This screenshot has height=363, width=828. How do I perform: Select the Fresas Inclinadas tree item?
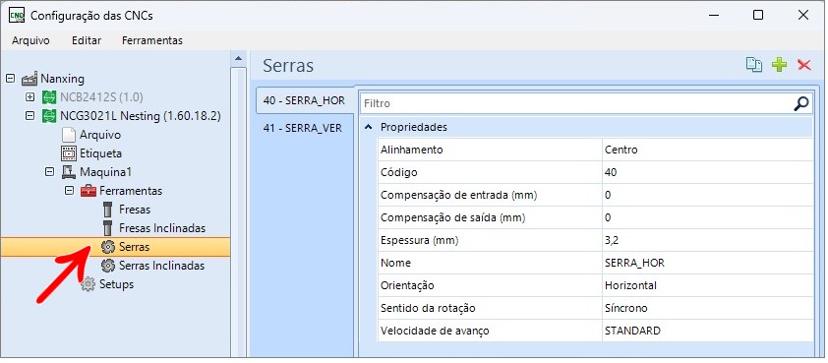coord(162,228)
